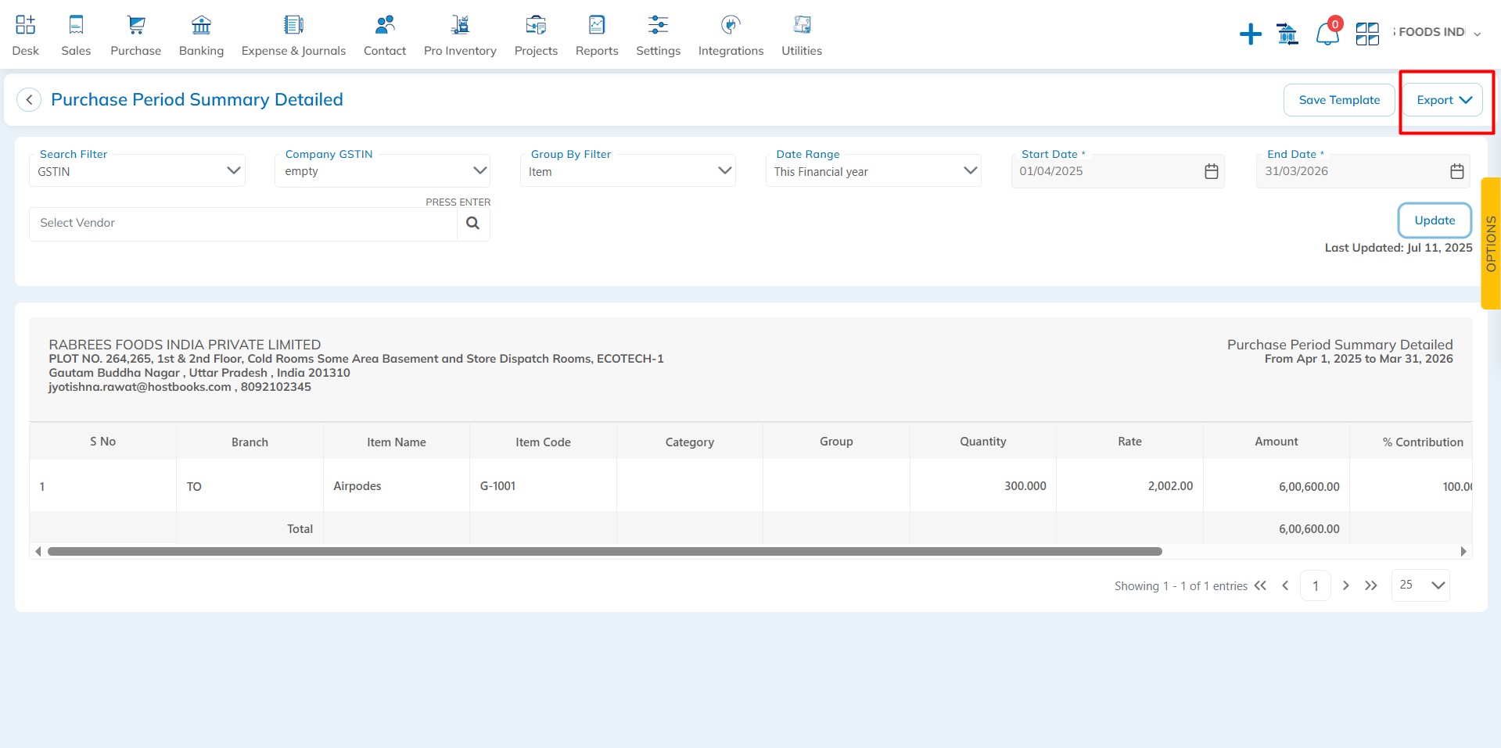Open the Sales module icon
Image resolution: width=1501 pixels, height=748 pixels.
pyautogui.click(x=76, y=25)
